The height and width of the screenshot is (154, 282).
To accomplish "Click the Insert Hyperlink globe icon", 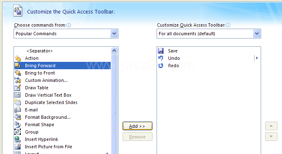I will tap(18, 139).
